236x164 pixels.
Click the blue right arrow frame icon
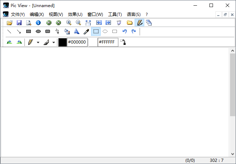click(x=108, y=23)
